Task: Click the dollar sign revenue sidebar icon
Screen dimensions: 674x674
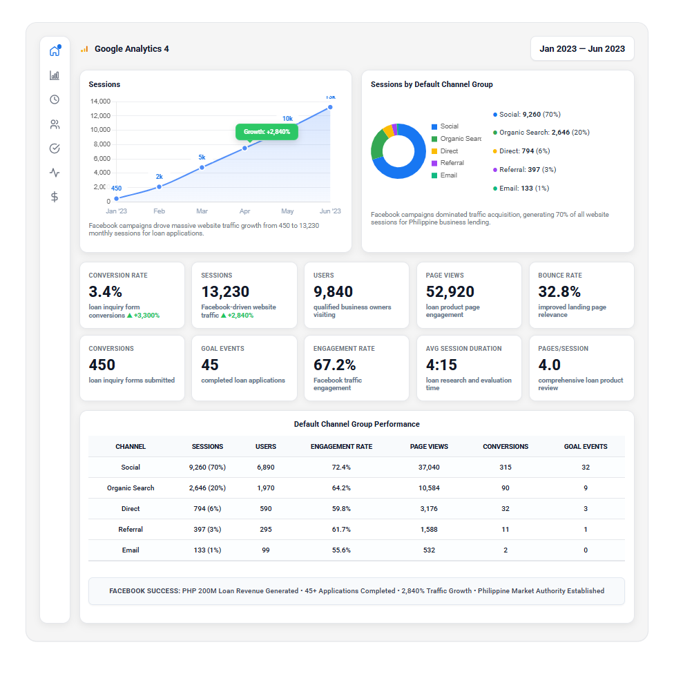Action: pyautogui.click(x=55, y=197)
